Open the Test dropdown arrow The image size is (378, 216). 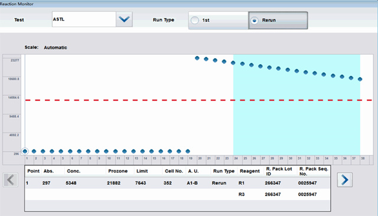click(x=124, y=19)
